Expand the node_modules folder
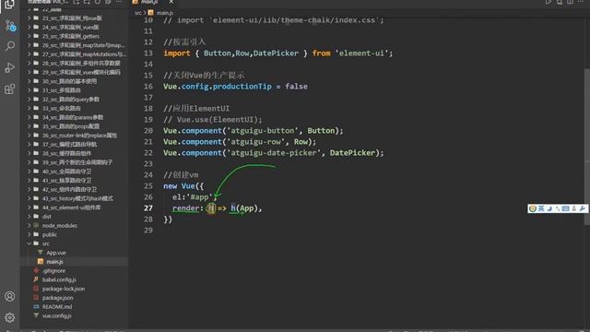 pyautogui.click(x=59, y=225)
